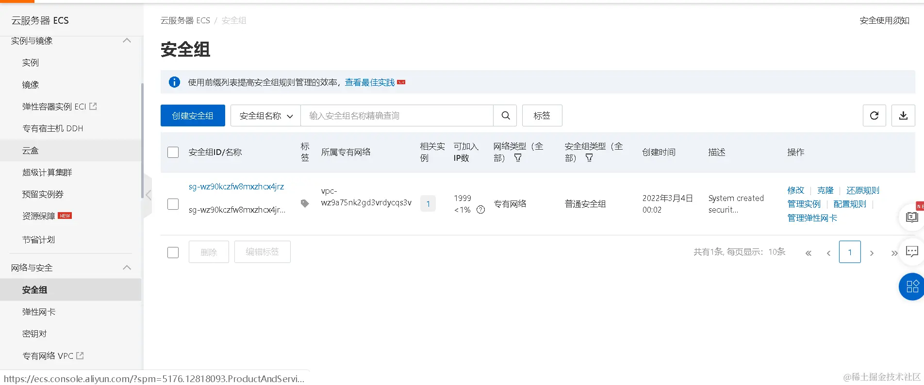The height and width of the screenshot is (385, 924).
Task: Click 克隆 in the operations column
Action: (x=825, y=190)
